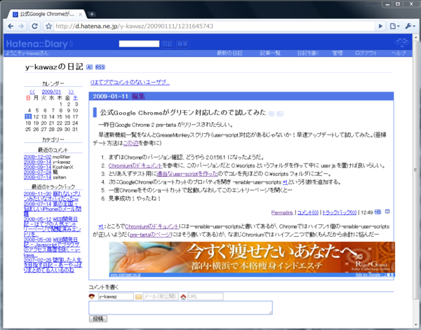The width and height of the screenshot is (421, 330).
Task: Open the 2009/01 calendar month link
Action: point(51,92)
